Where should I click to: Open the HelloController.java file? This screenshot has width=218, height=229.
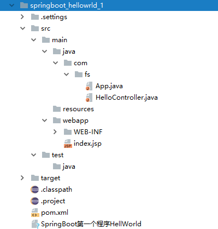coord(127,98)
